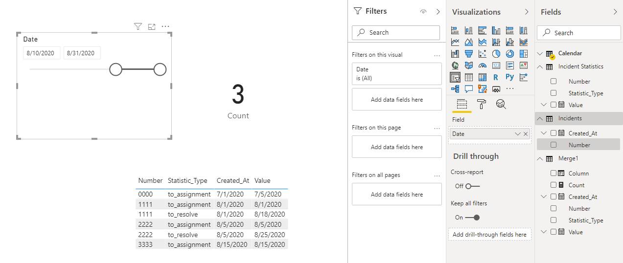Collapse the Filters pane chevron
The image size is (623, 263).
point(438,12)
